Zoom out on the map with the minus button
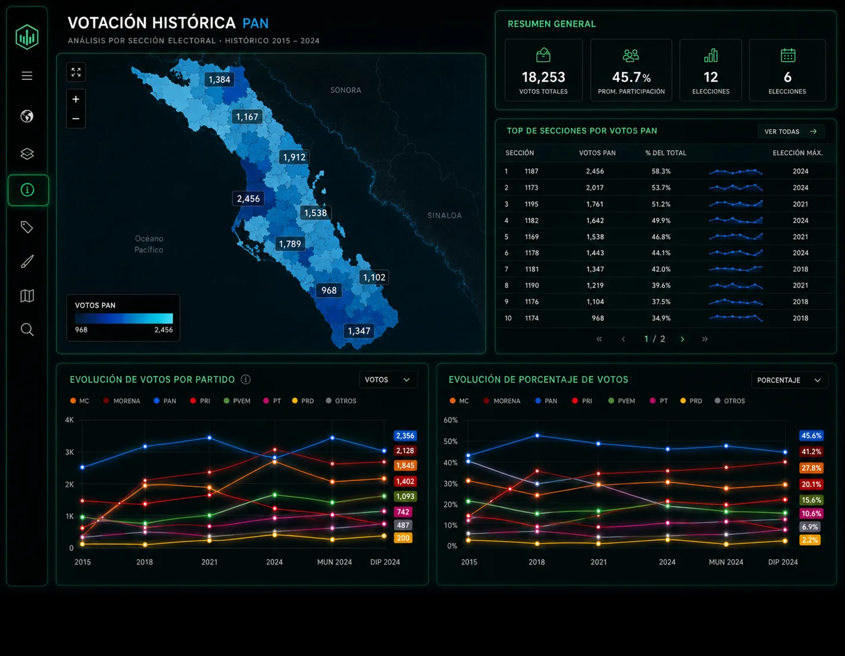Screen dimensions: 845x656 pos(76,119)
